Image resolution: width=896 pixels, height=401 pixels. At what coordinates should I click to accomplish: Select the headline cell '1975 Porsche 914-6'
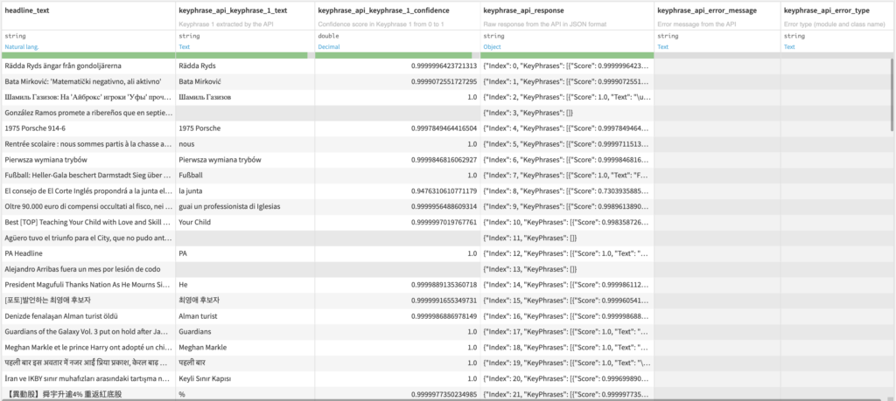pos(88,128)
